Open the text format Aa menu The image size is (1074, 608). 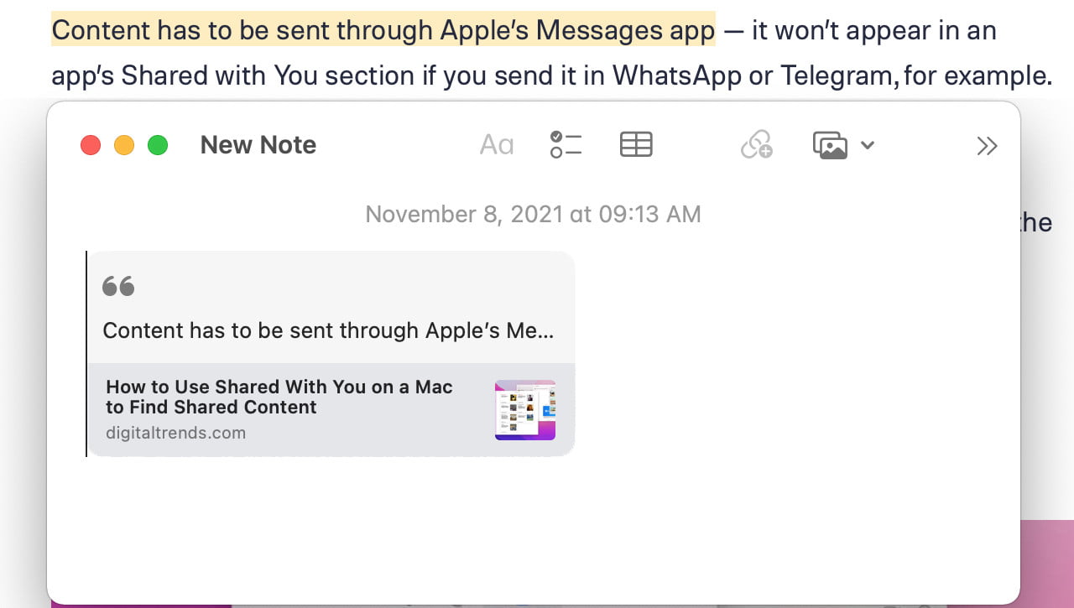click(497, 145)
